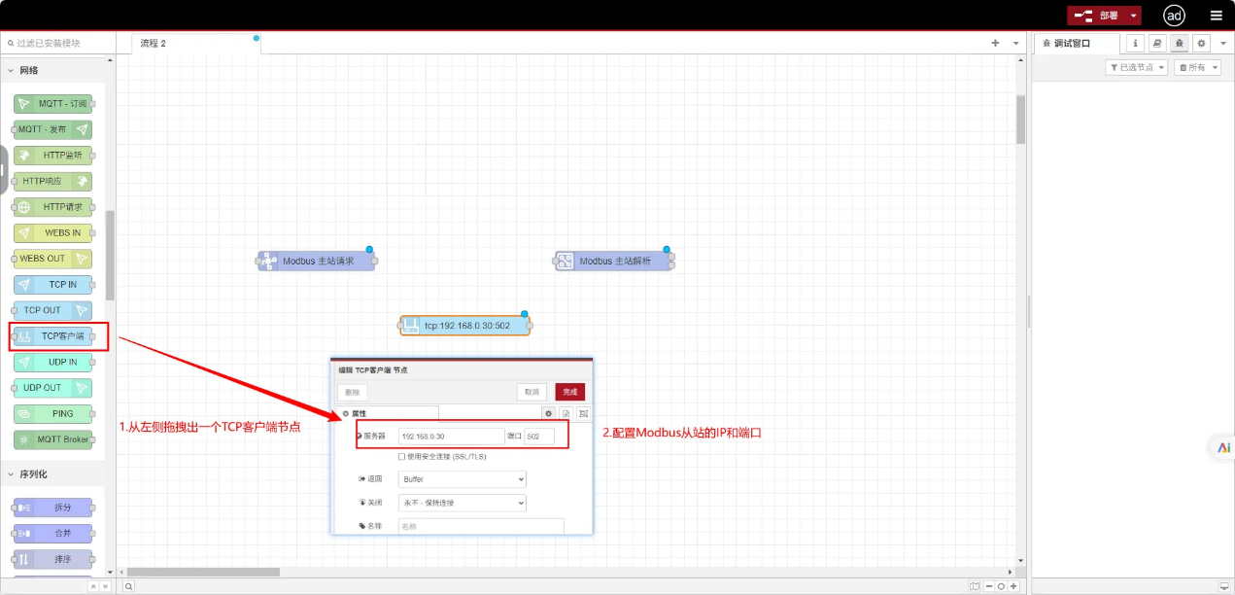Click the user avatar icon
The height and width of the screenshot is (595, 1235).
point(1174,16)
